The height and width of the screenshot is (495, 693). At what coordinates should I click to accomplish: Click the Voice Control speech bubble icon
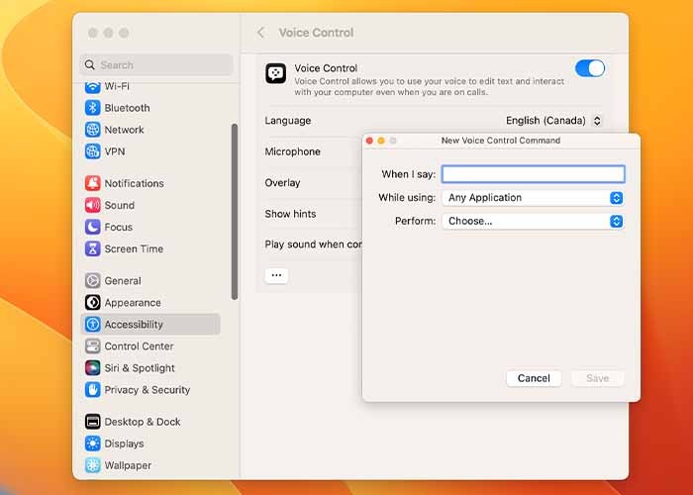point(276,73)
